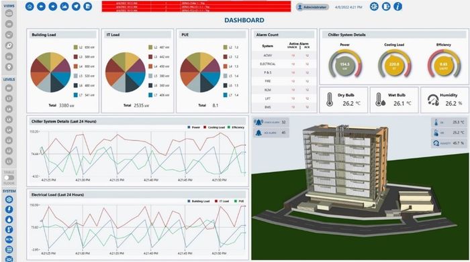The height and width of the screenshot is (262, 470).
Task: Select the electrical lightning bolt system icon
Action: pos(9,209)
